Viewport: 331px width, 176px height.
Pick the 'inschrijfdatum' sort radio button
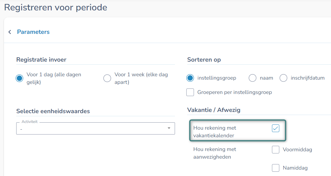coord(283,78)
